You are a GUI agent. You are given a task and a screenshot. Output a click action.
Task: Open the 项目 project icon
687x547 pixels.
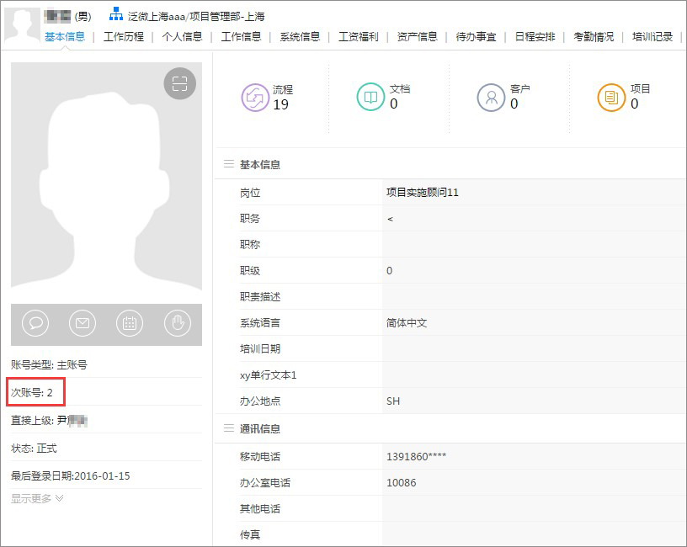point(611,98)
